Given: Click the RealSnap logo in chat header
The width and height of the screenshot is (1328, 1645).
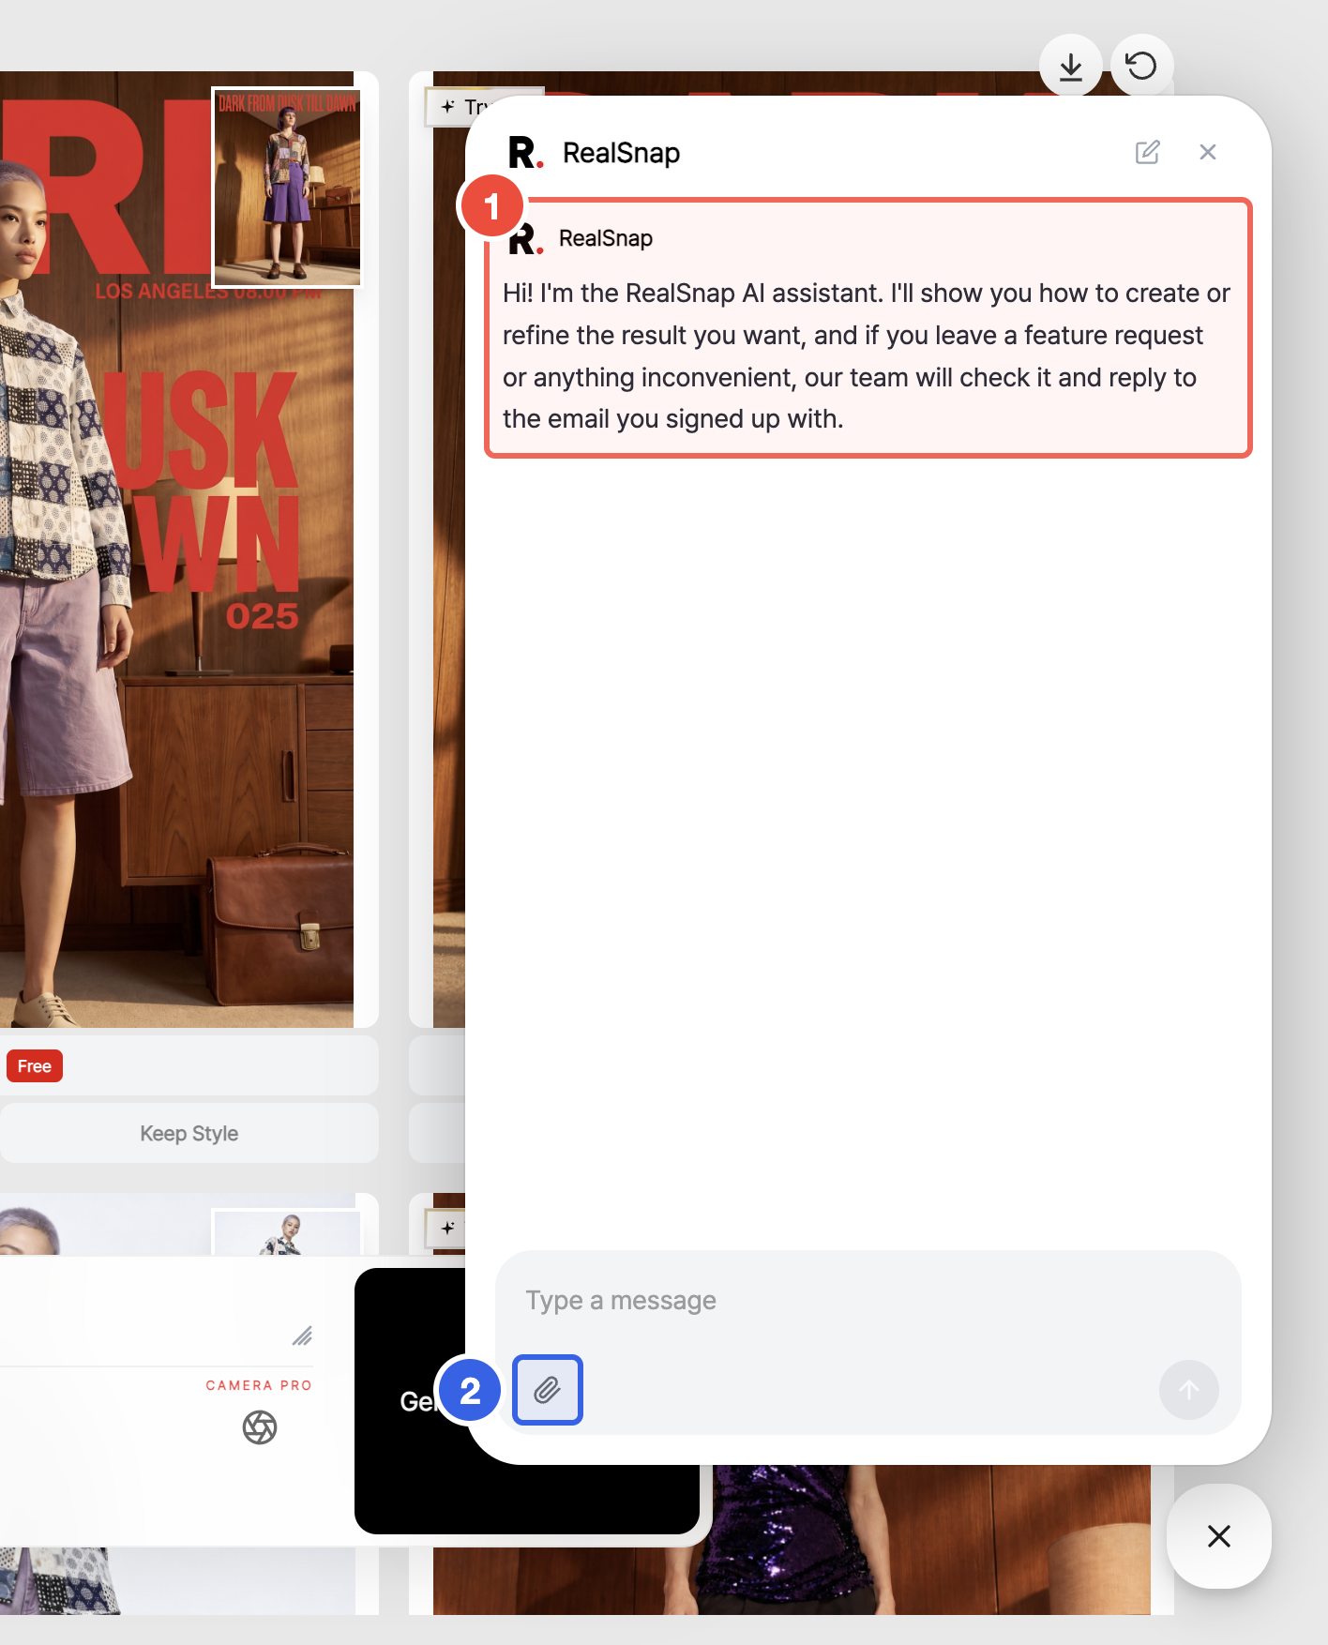Looking at the screenshot, I should coord(526,152).
